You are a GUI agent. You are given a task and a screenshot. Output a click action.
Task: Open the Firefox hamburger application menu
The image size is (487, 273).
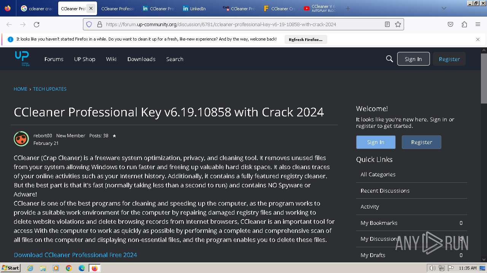tap(478, 24)
